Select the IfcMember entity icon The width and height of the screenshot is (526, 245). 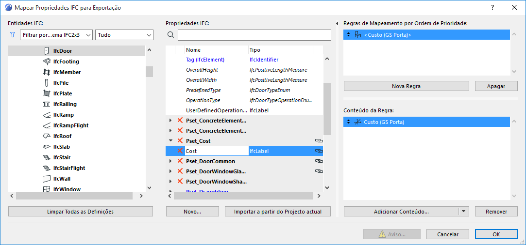coord(46,72)
